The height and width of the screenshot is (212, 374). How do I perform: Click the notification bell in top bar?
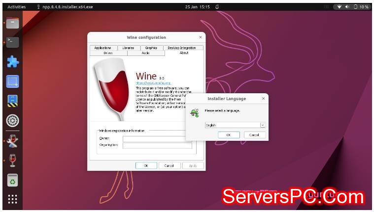coord(217,7)
